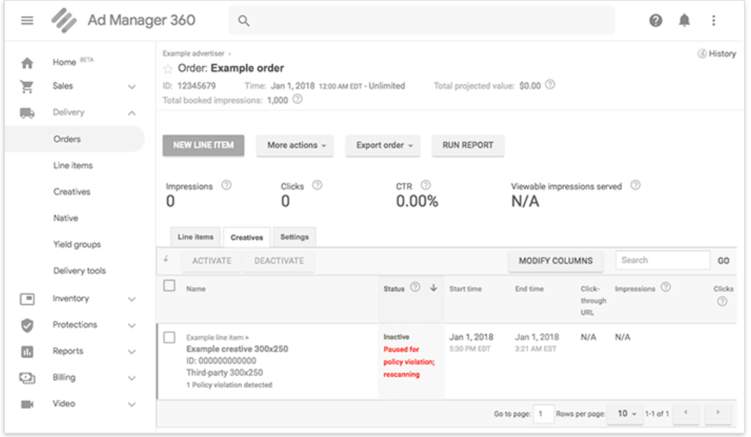751x437 pixels.
Task: Collapse the Delivery section
Action: coord(131,112)
